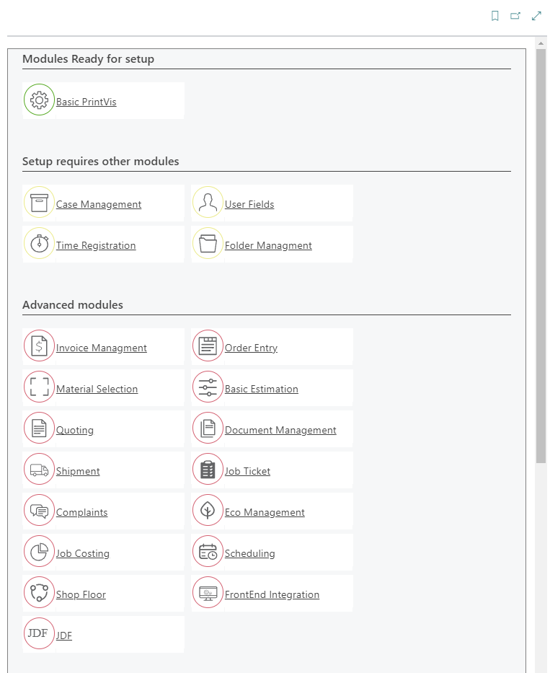This screenshot has height=673, width=550.
Task: Click the Shop Floor cycle icon
Action: tap(39, 593)
